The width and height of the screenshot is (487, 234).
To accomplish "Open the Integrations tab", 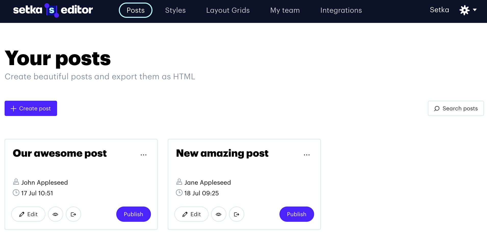I will (x=341, y=10).
